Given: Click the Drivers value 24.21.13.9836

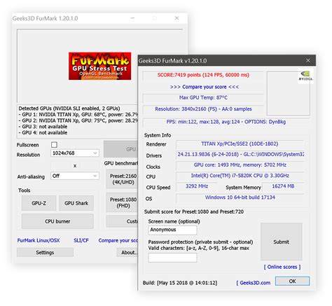Looking at the screenshot, I should (x=240, y=154).
